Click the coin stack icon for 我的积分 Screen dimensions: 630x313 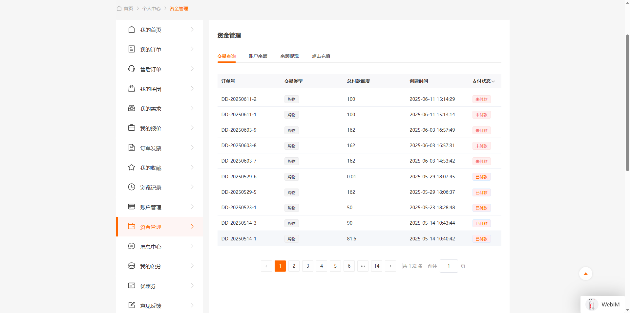pyautogui.click(x=132, y=266)
